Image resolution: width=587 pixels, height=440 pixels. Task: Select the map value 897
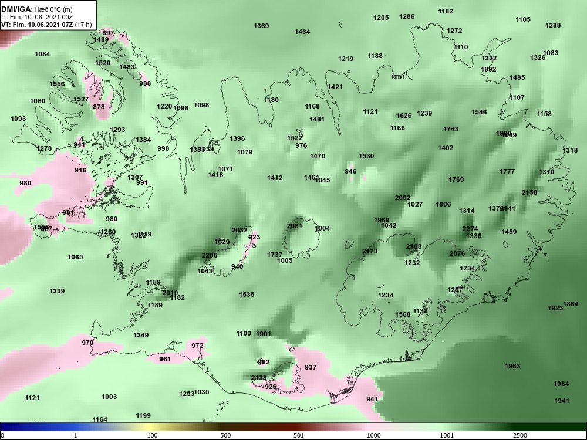click(x=108, y=33)
